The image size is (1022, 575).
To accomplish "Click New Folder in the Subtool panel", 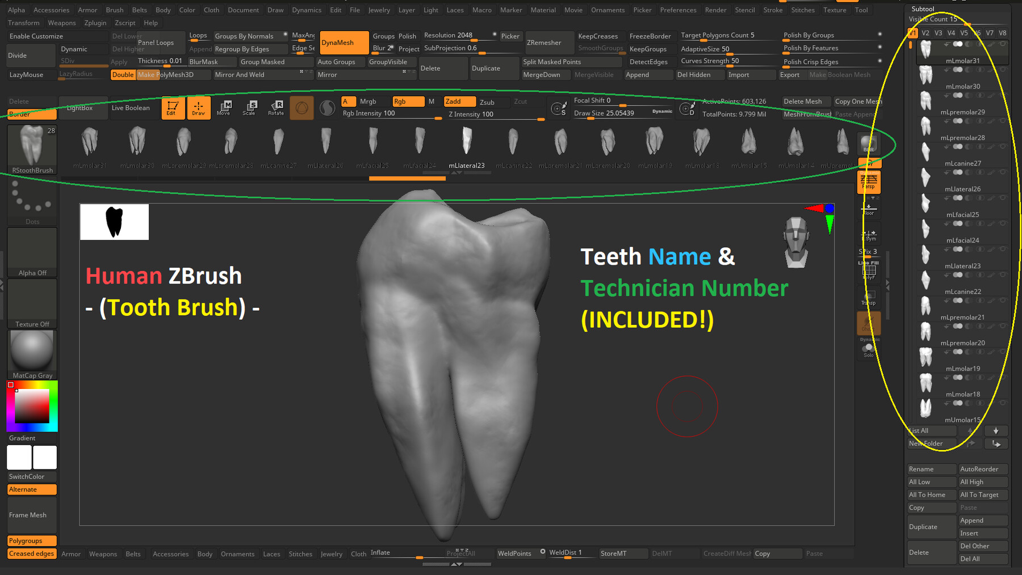I will 930,443.
